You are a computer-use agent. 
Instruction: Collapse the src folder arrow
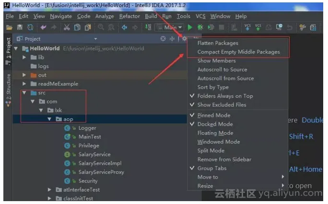[x=24, y=93]
